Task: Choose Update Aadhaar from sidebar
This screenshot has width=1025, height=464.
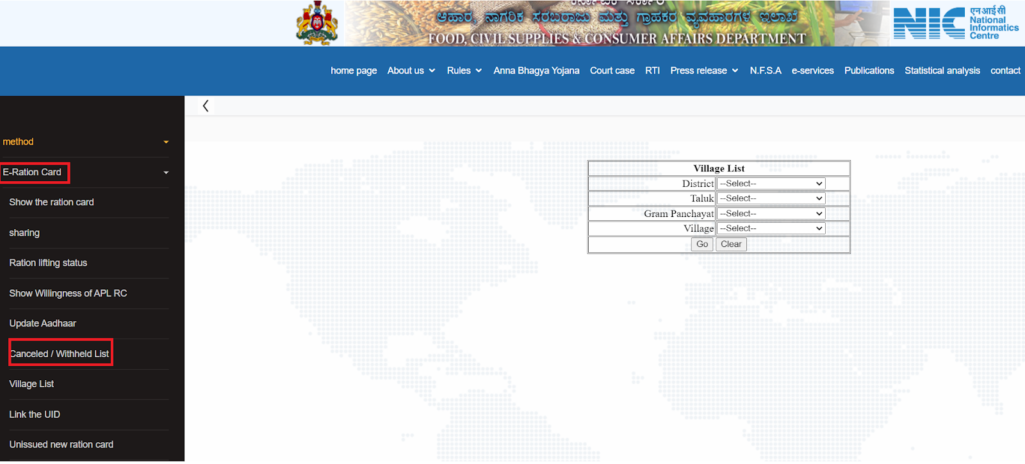Action: [x=43, y=323]
